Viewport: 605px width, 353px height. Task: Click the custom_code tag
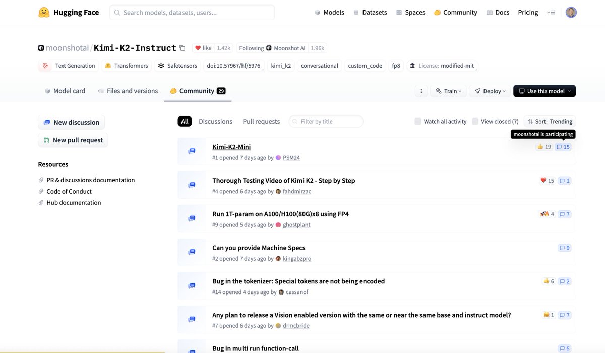[365, 66]
